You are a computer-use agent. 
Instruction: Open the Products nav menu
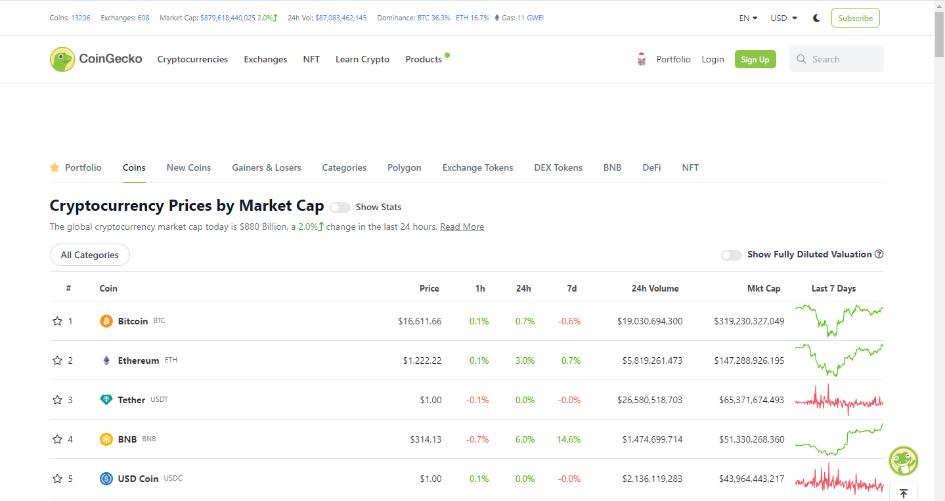click(424, 59)
